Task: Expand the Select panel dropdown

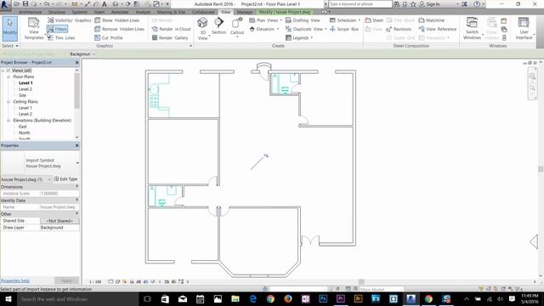Action: point(9,46)
